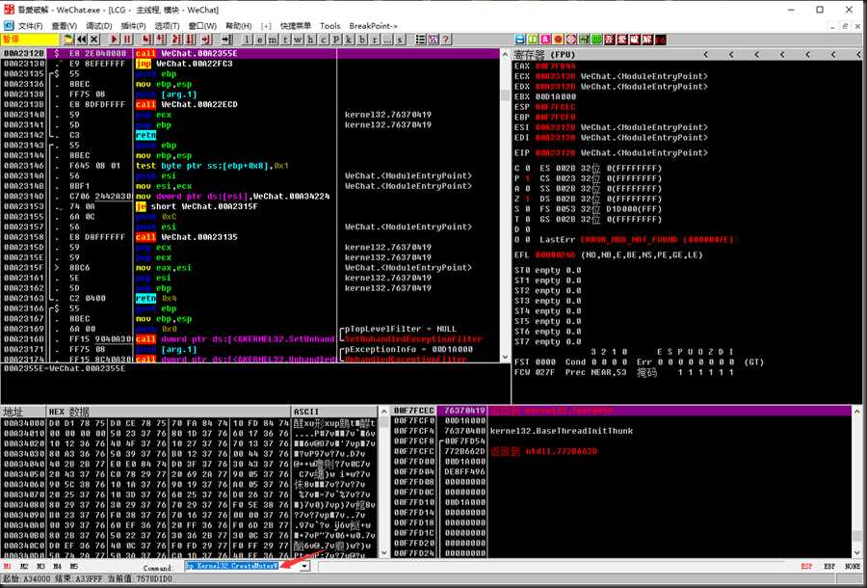
Task: Open Breakpoints window with b button
Action: point(362,40)
